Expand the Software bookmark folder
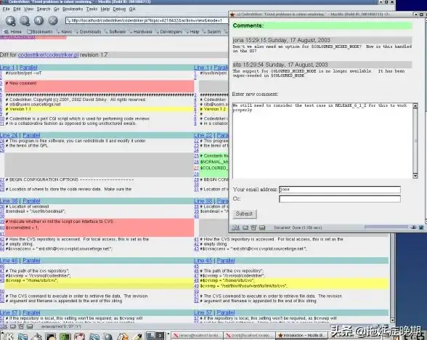This screenshot has height=340, width=427. point(115,32)
